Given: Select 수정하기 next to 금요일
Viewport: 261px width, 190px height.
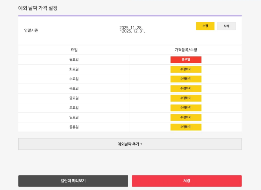Looking at the screenshot, I should [186, 98].
